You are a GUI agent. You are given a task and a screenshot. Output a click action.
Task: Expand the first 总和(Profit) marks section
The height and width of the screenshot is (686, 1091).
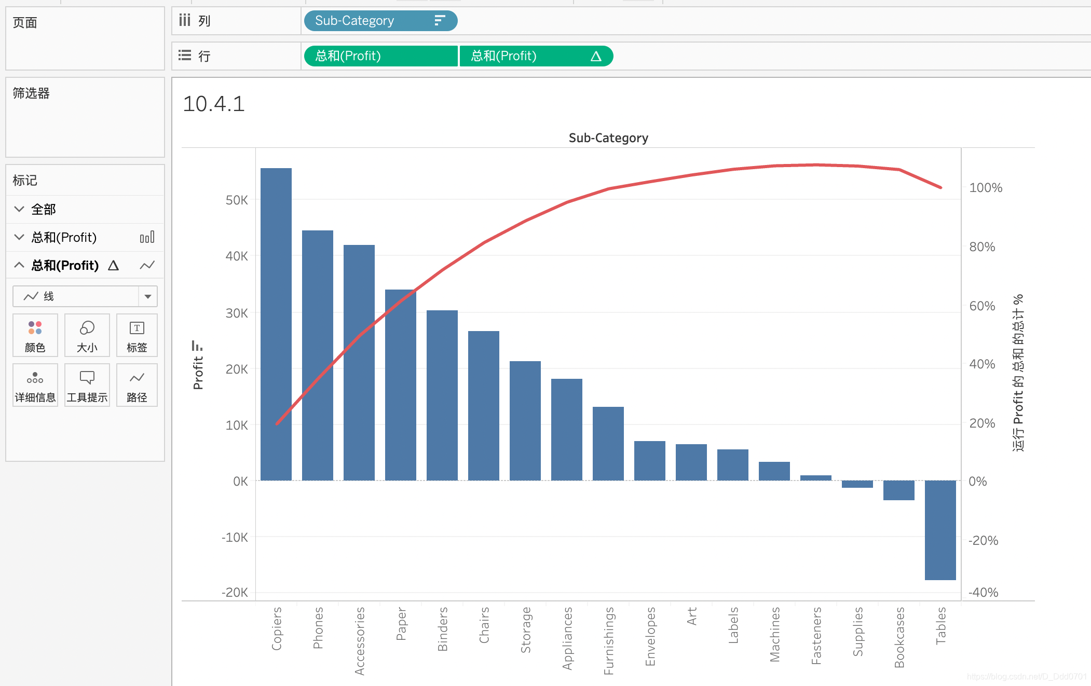pos(19,237)
